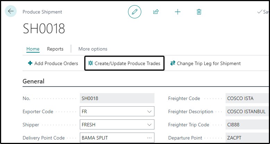The height and width of the screenshot is (144, 270).
Task: Click the pencil edit icon
Action: [135, 12]
